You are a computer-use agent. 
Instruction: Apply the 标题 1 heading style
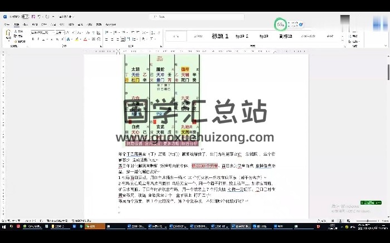point(220,36)
